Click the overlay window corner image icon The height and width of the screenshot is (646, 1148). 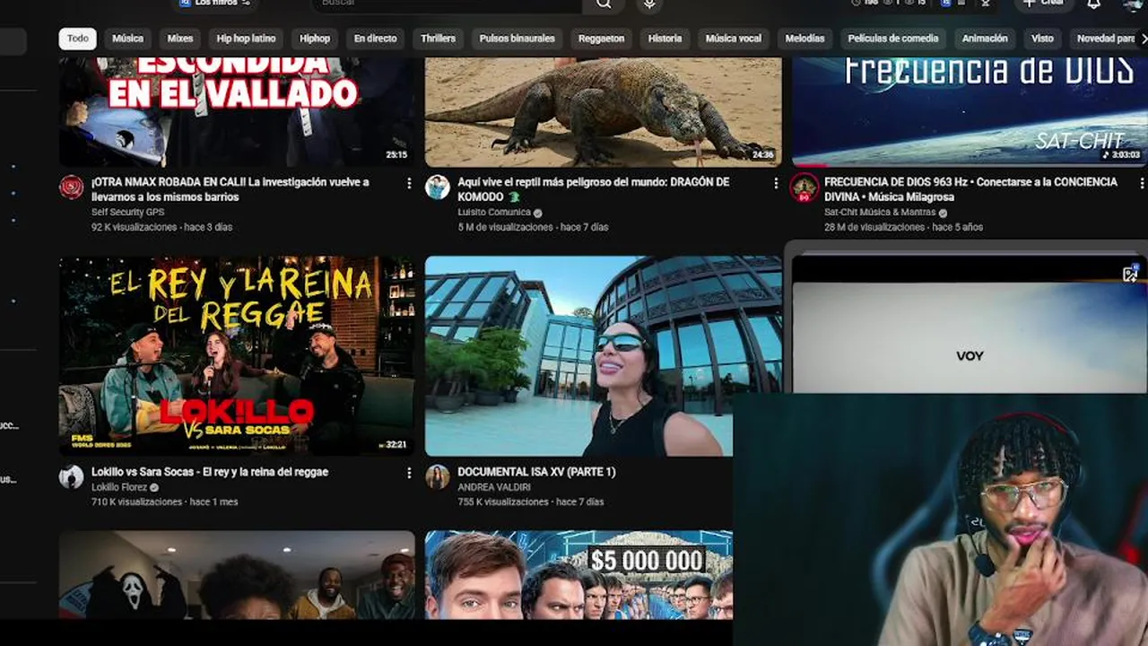pyautogui.click(x=1130, y=274)
